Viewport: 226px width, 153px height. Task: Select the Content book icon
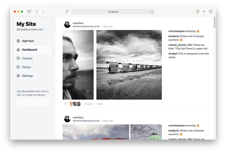click(x=18, y=58)
